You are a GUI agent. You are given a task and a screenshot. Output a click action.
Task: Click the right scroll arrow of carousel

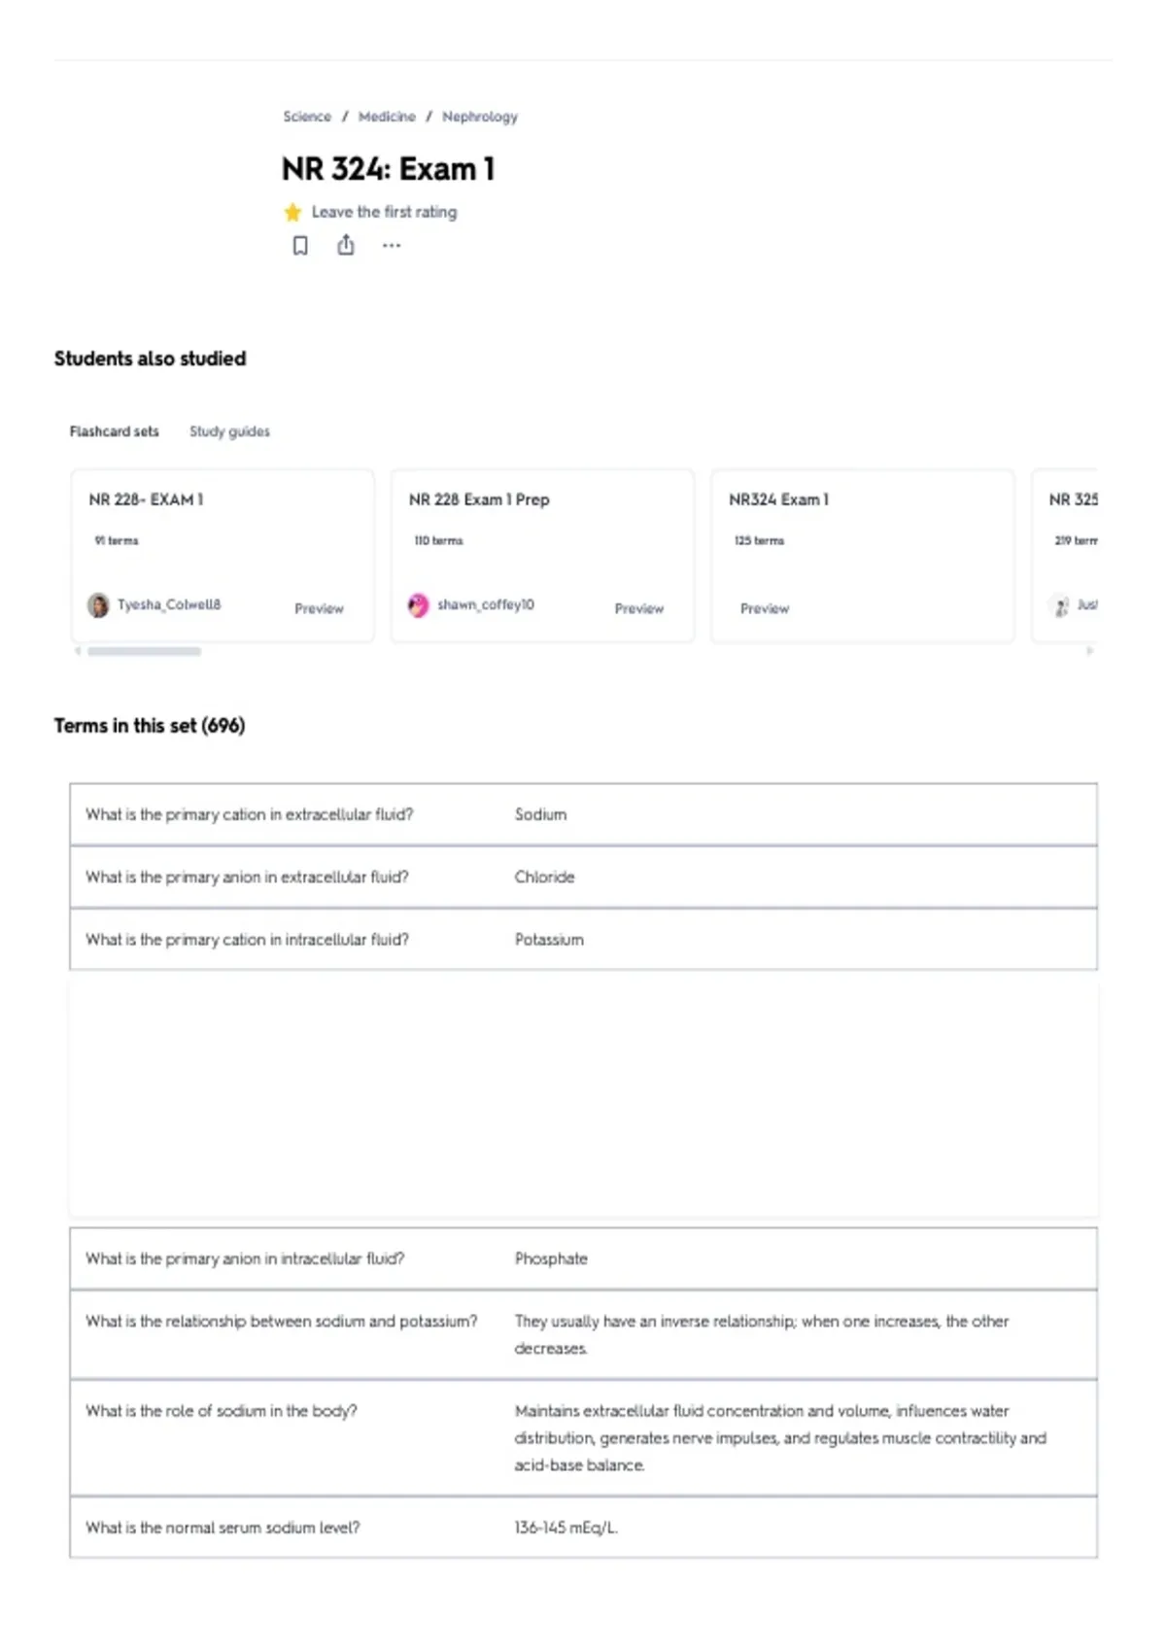[x=1090, y=651]
